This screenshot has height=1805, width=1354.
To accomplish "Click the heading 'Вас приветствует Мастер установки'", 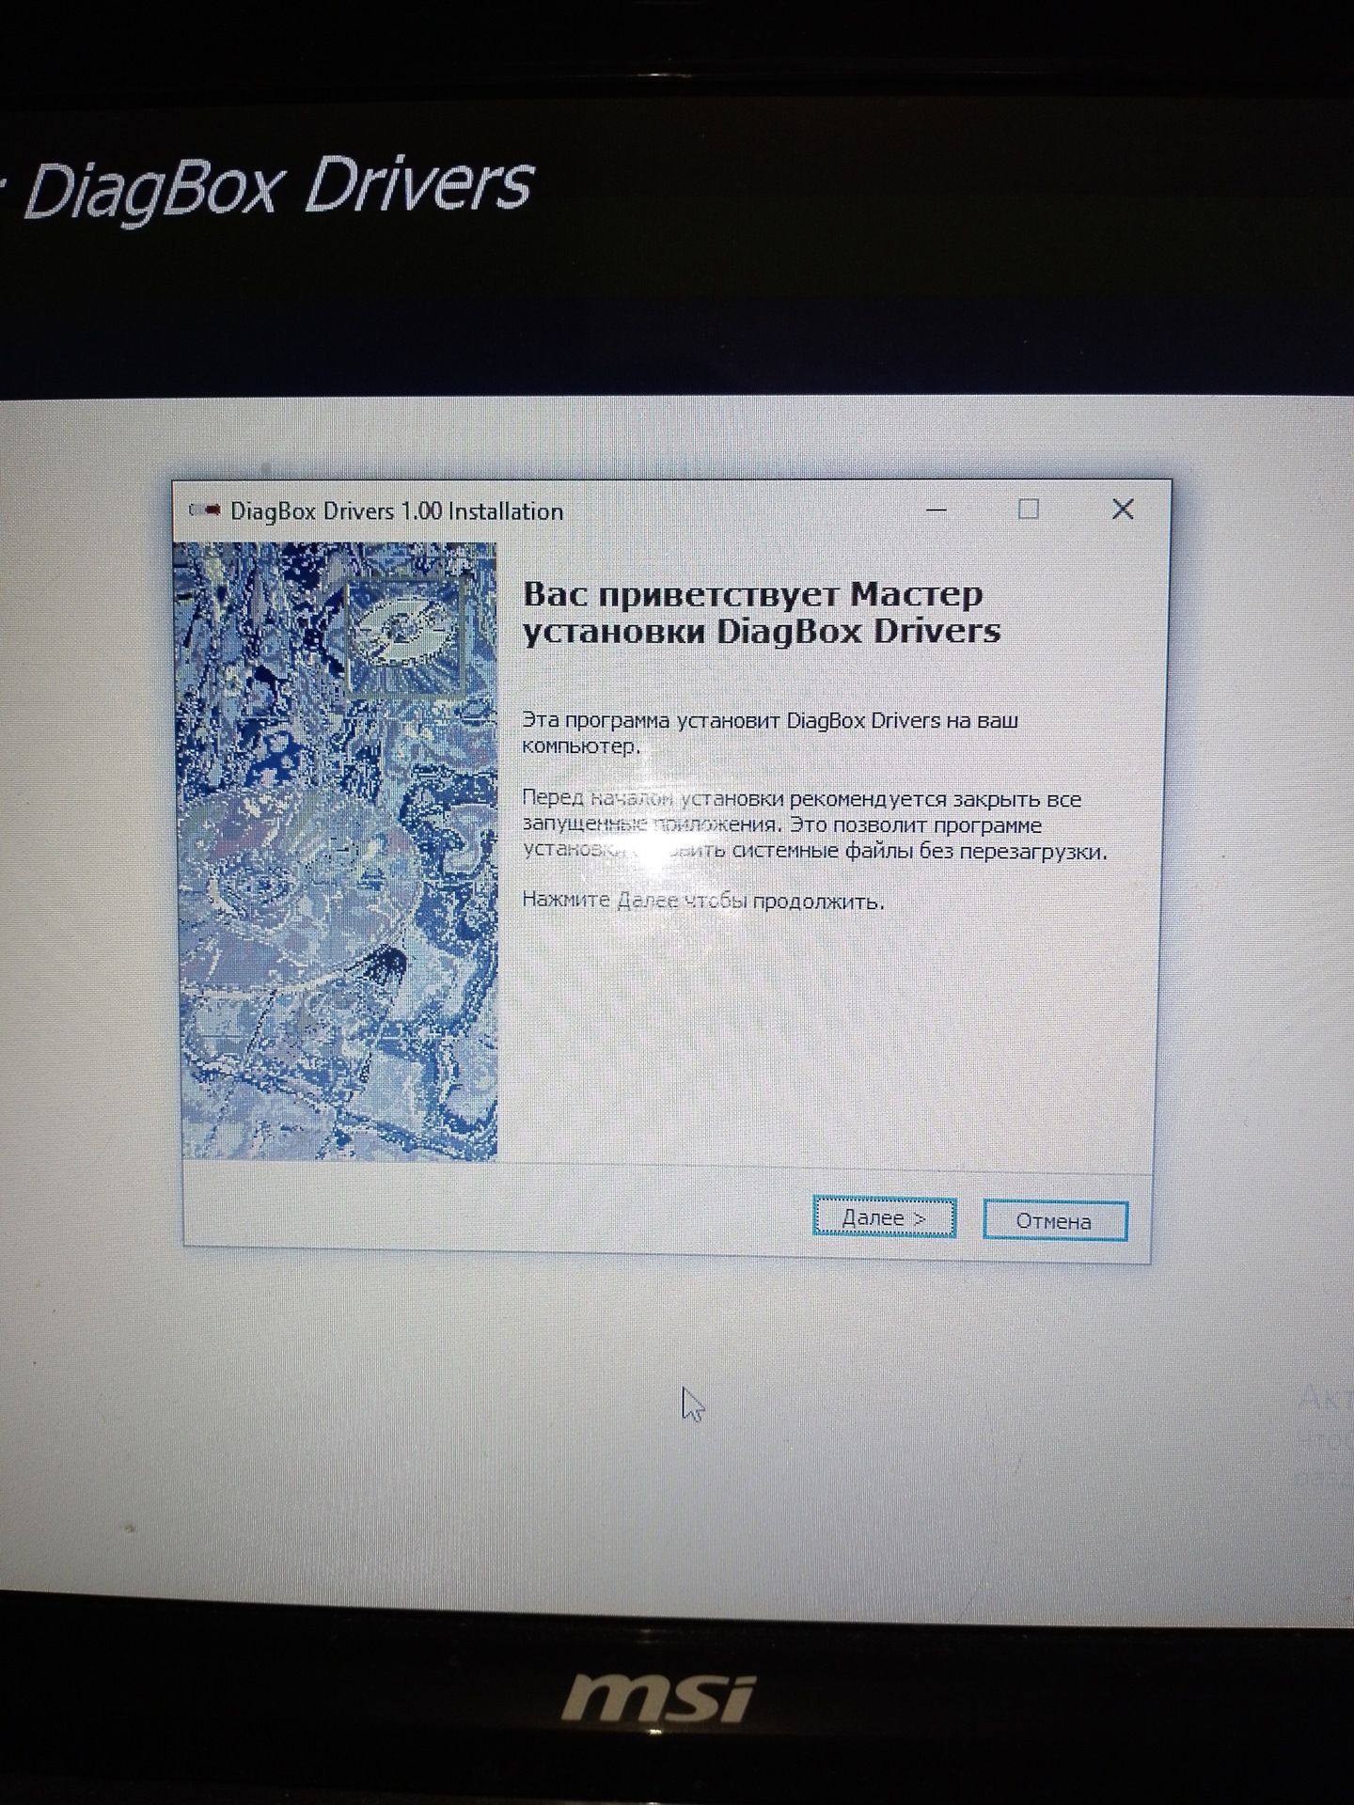I will coord(762,612).
